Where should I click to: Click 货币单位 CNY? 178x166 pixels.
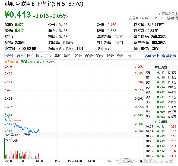[x=155, y=49]
